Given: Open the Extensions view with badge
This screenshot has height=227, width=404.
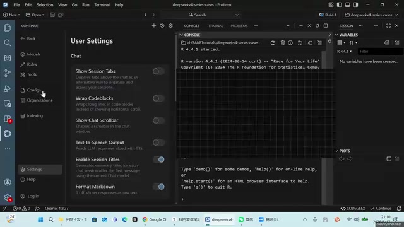Looking at the screenshot, I should [x=8, y=119].
